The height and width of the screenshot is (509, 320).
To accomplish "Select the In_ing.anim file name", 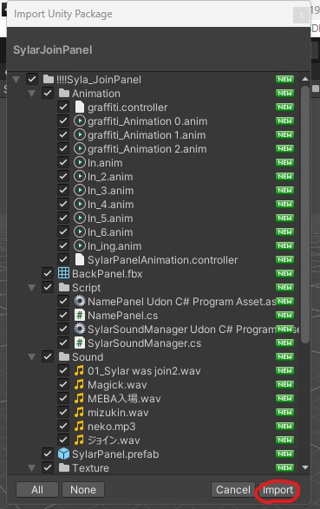I will [x=114, y=246].
